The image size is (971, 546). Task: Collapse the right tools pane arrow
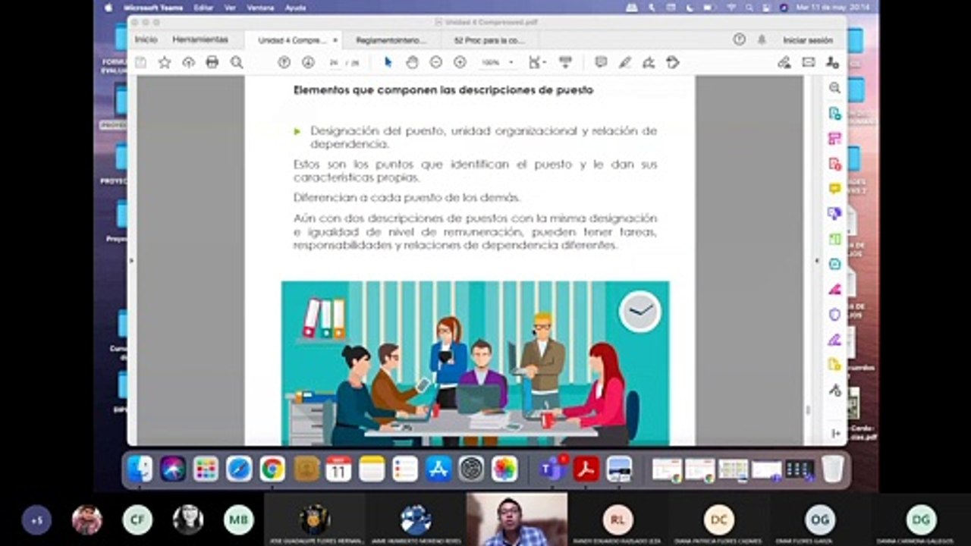817,260
